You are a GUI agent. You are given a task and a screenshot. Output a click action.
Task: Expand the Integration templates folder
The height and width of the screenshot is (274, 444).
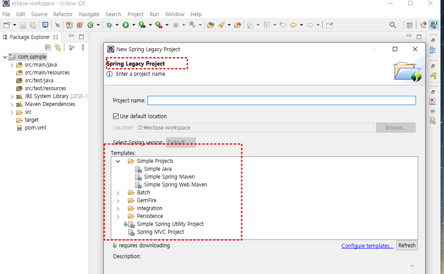coord(118,209)
